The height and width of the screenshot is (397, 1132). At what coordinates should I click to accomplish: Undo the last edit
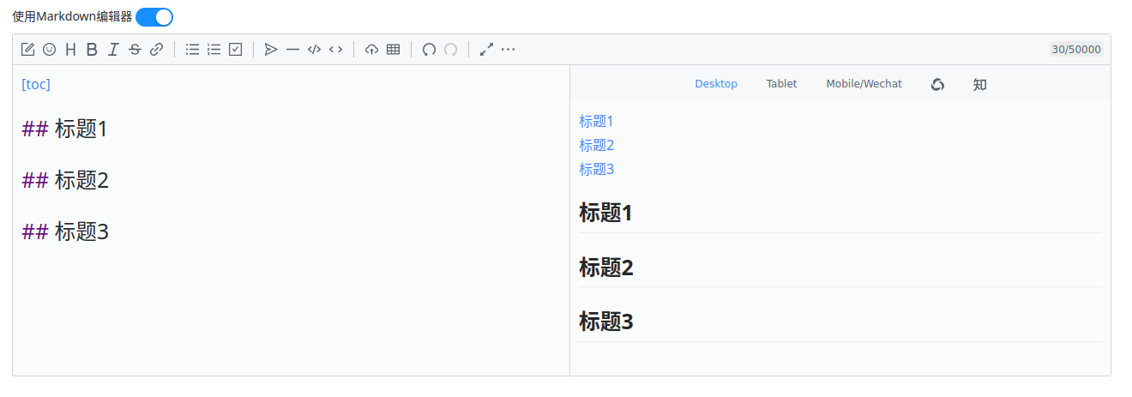pos(429,50)
